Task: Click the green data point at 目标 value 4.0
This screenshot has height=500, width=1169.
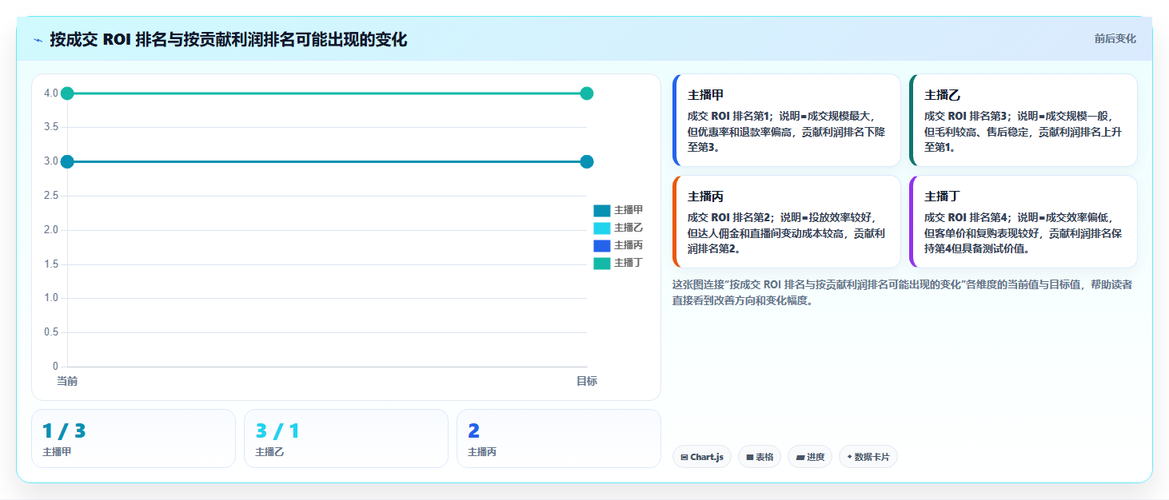Action: [x=586, y=93]
